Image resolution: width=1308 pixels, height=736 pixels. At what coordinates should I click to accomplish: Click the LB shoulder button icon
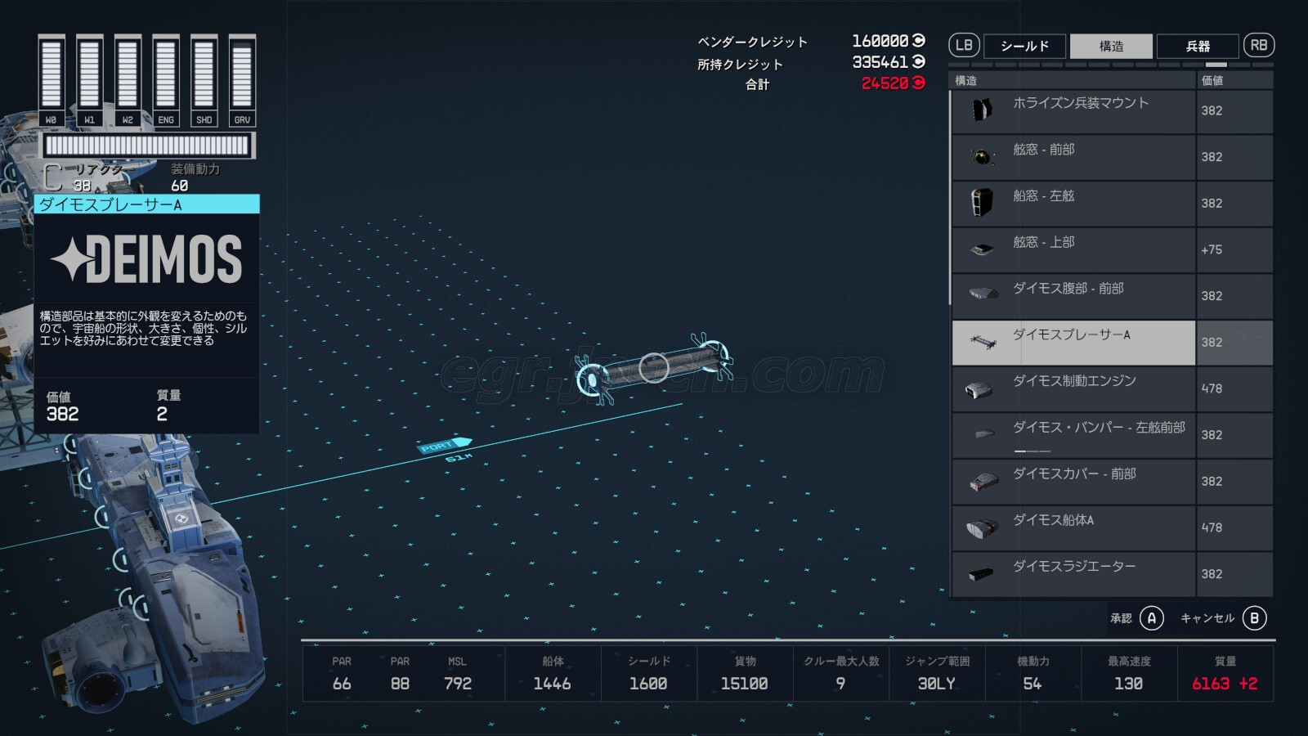(964, 45)
